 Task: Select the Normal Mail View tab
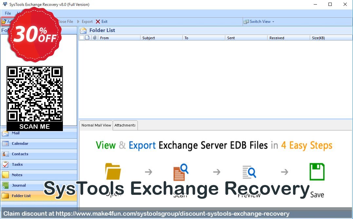96,125
